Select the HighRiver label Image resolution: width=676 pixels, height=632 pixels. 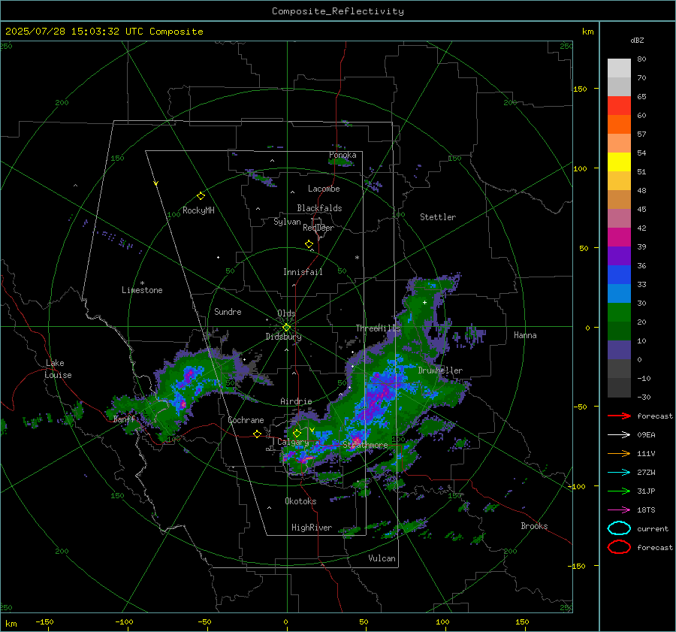click(312, 528)
